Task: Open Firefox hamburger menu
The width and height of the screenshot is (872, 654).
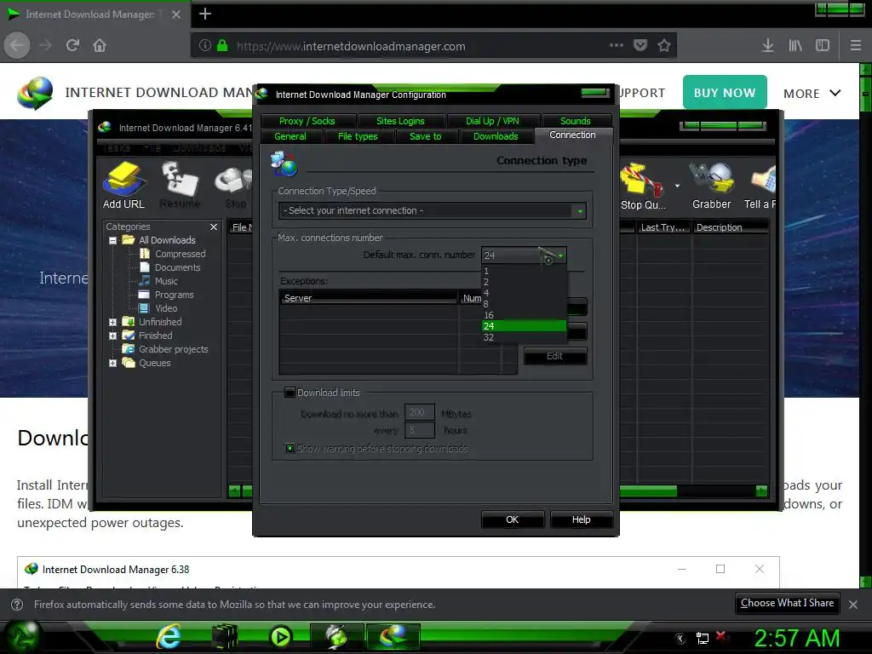Action: pyautogui.click(x=856, y=46)
